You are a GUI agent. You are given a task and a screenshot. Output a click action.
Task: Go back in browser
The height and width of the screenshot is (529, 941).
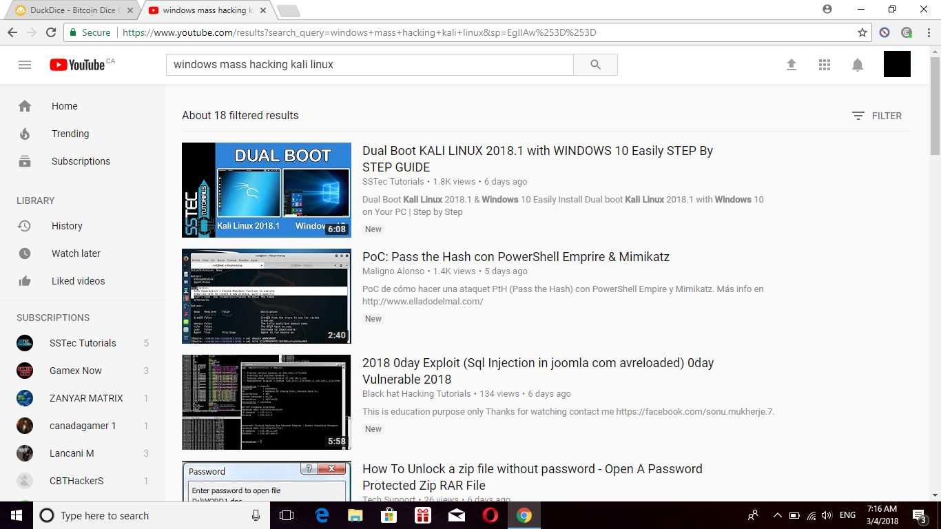(12, 32)
